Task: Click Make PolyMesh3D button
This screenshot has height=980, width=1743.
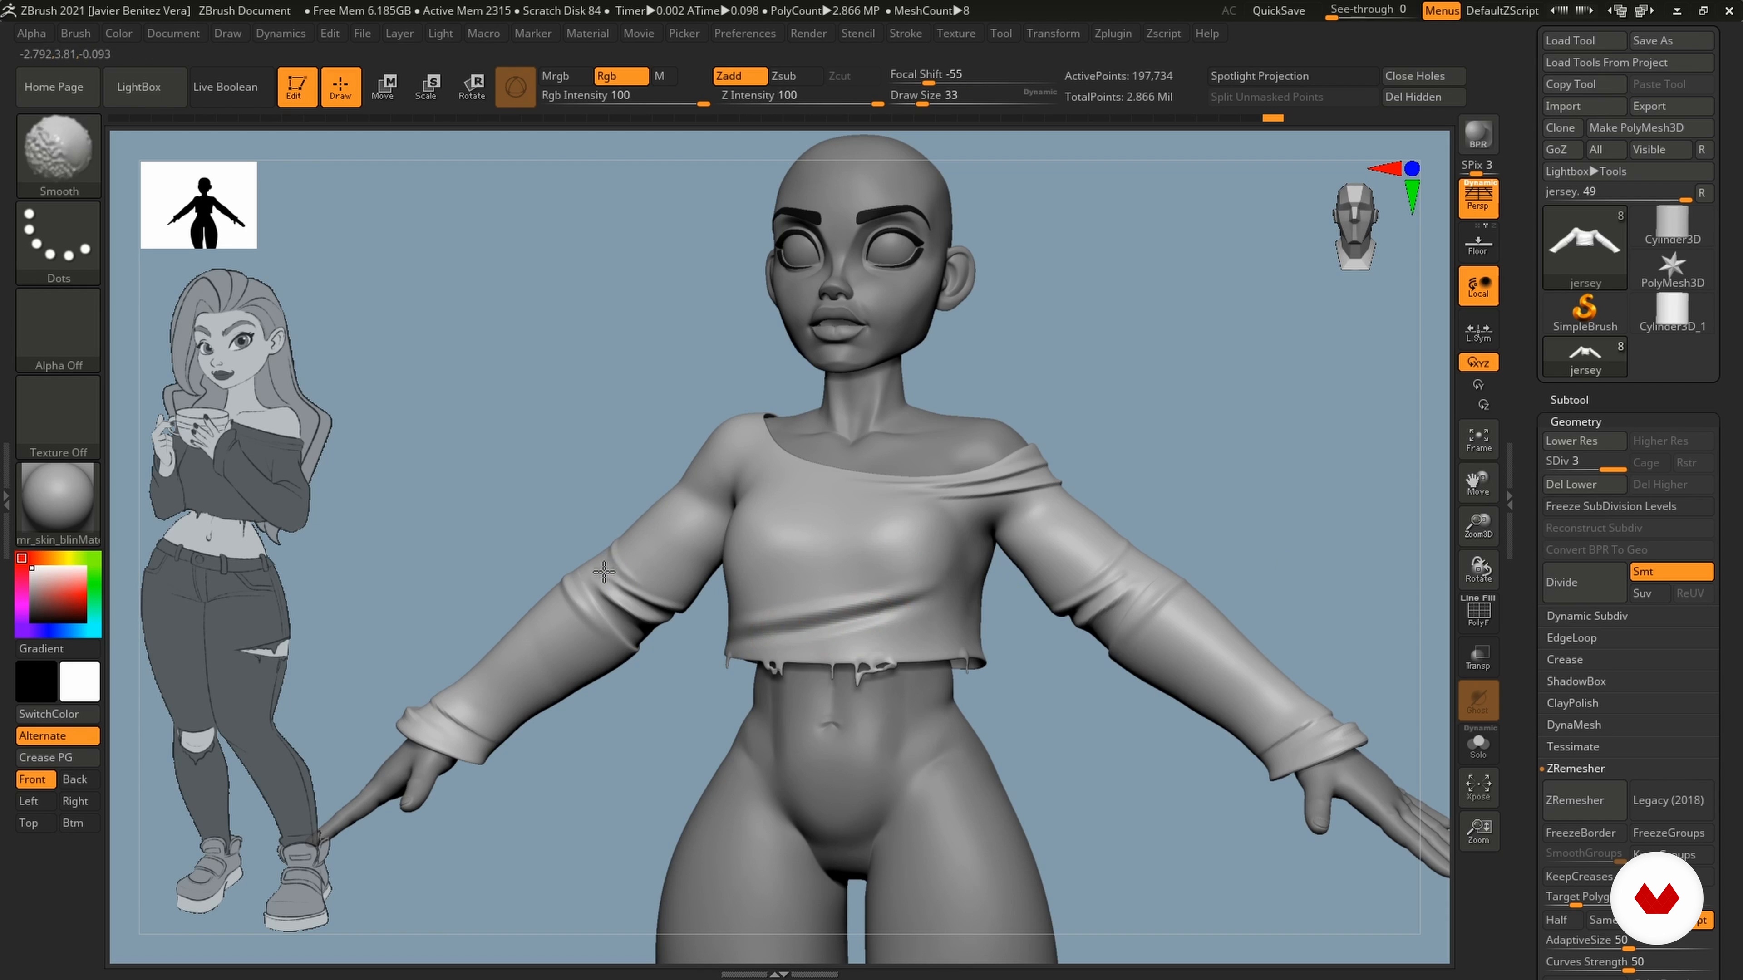Action: point(1649,128)
